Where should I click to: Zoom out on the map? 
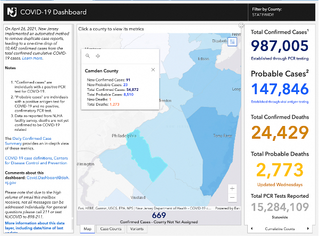coord(232,198)
